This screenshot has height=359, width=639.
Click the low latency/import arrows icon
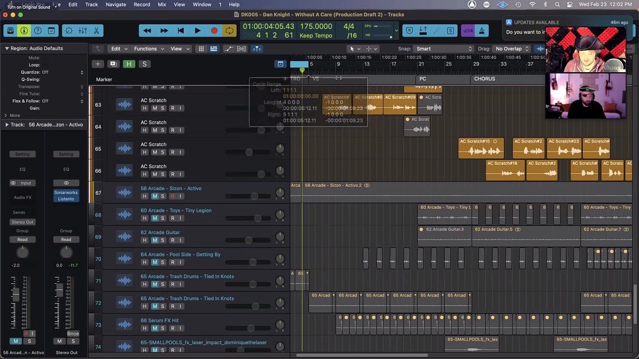click(x=423, y=31)
